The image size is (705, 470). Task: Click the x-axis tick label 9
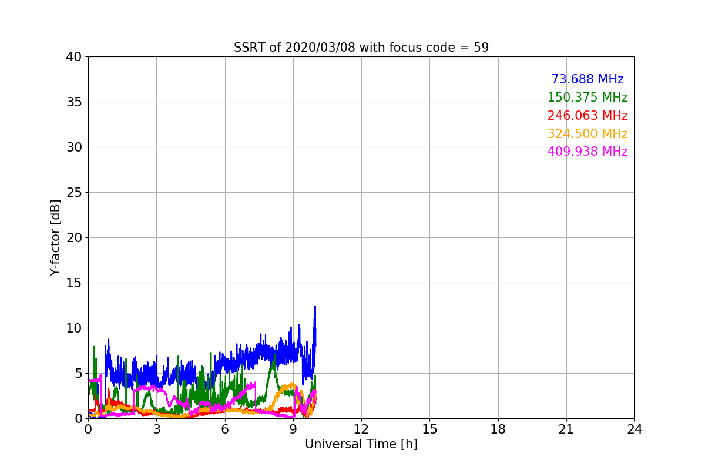pyautogui.click(x=293, y=429)
